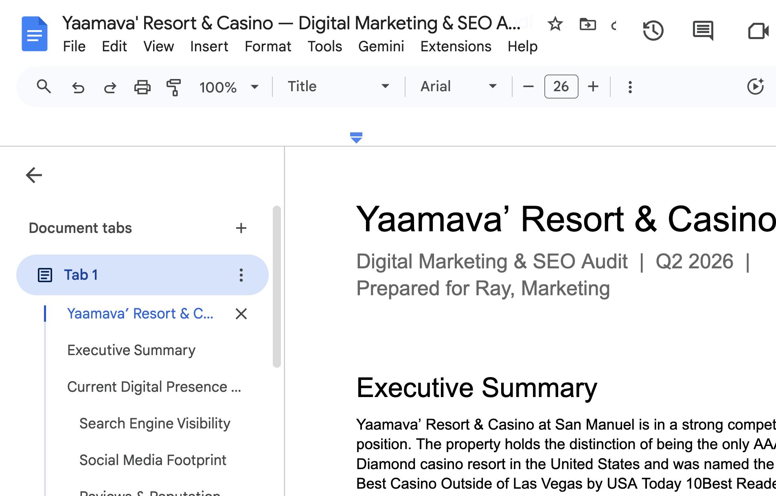Image resolution: width=776 pixels, height=496 pixels.
Task: Open the zoom level dropdown
Action: click(x=229, y=87)
